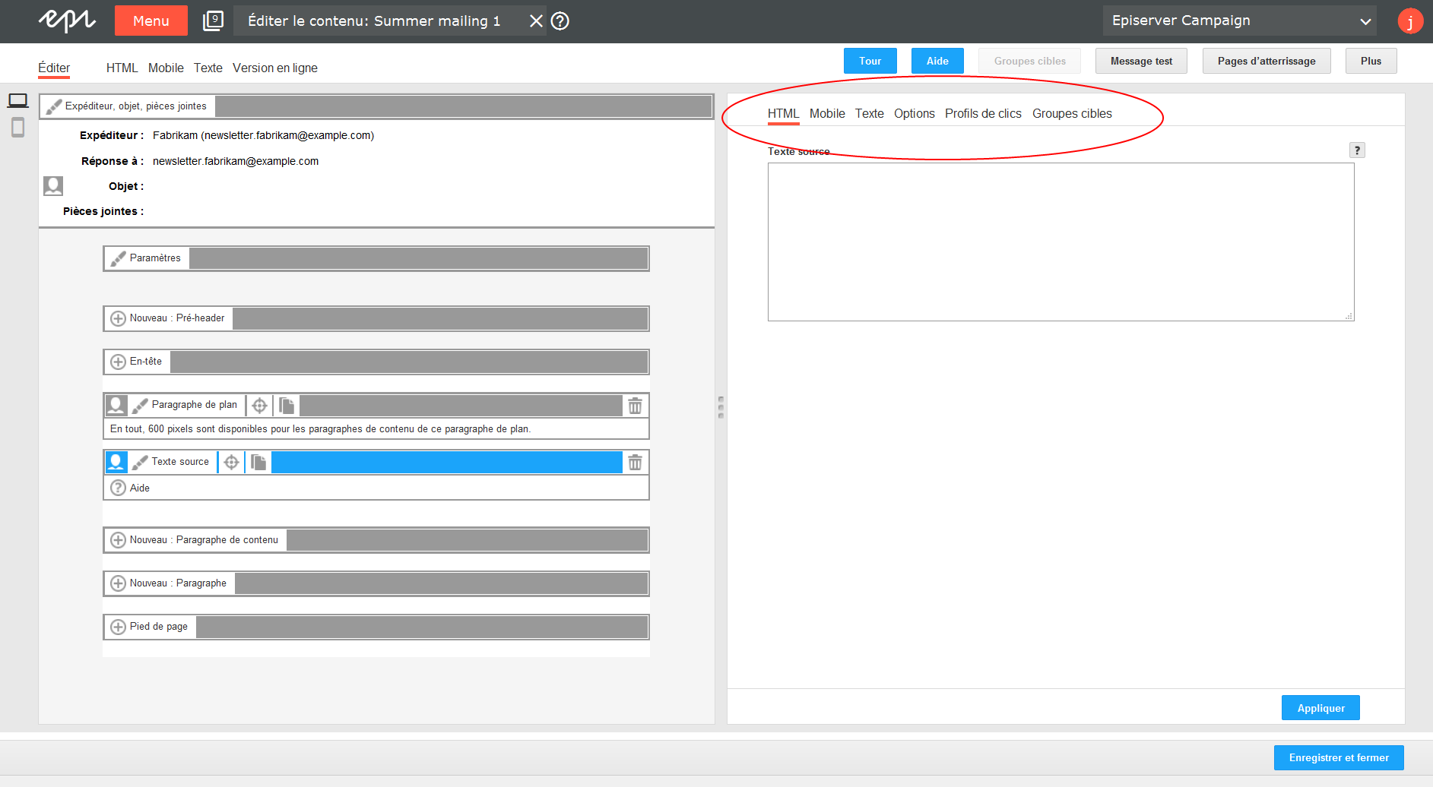Open Version en ligne tab

[275, 68]
